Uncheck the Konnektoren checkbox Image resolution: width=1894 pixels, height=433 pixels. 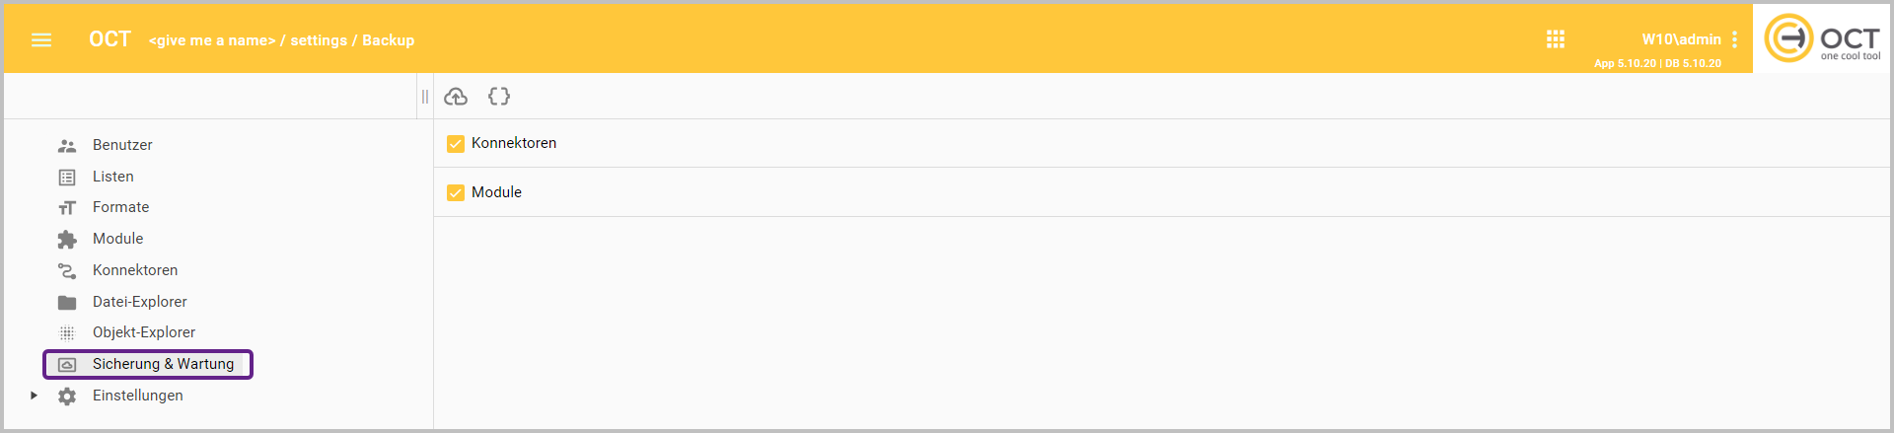[x=456, y=144]
